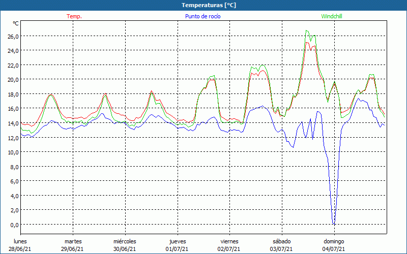Image resolution: width=407 pixels, height=254 pixels.
Task: Click the martes day label
Action: [73, 241]
